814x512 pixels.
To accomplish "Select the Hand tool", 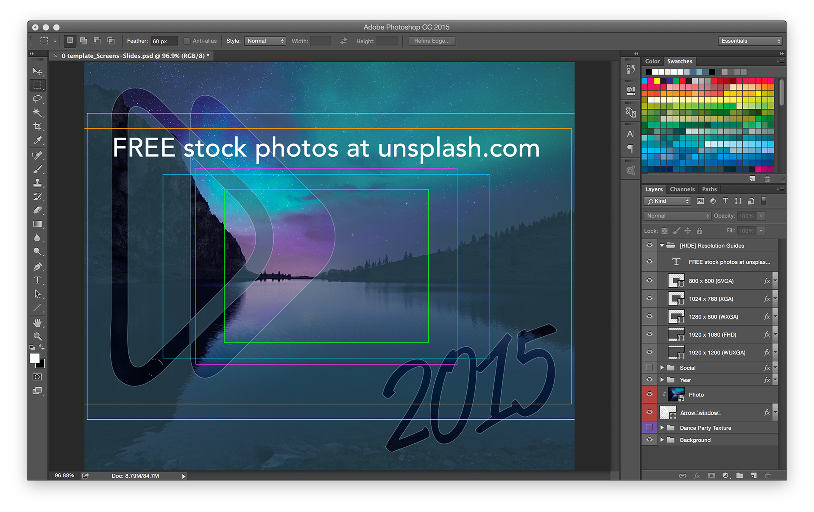I will (37, 323).
